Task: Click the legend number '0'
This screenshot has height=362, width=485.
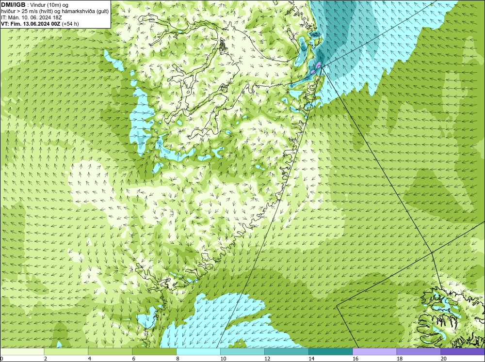Action: (x=1, y=359)
